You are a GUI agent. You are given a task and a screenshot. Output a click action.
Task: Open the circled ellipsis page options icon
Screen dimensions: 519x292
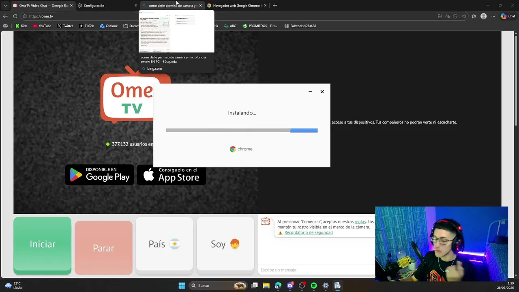[455, 16]
